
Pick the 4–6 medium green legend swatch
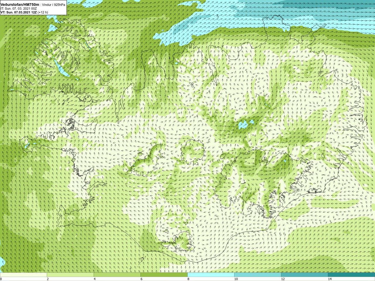click(117, 275)
